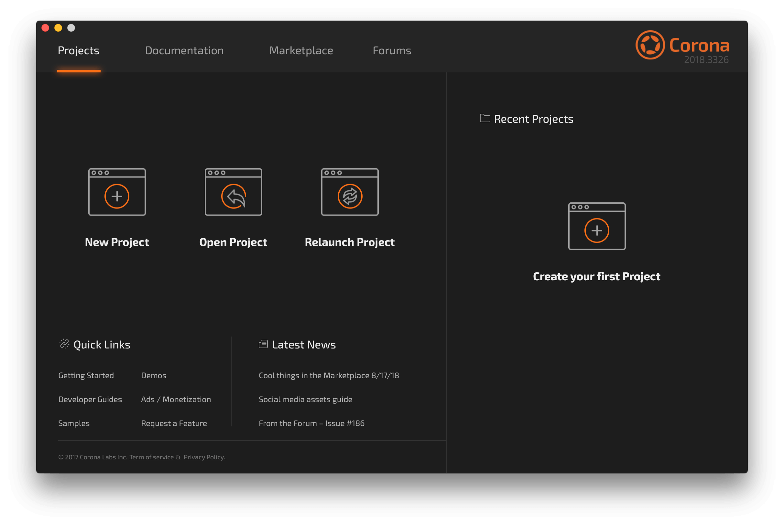Select the Projects tab

[x=78, y=50]
